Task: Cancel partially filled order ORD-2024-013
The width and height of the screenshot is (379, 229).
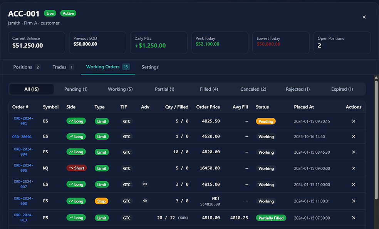Action: pyautogui.click(x=354, y=218)
